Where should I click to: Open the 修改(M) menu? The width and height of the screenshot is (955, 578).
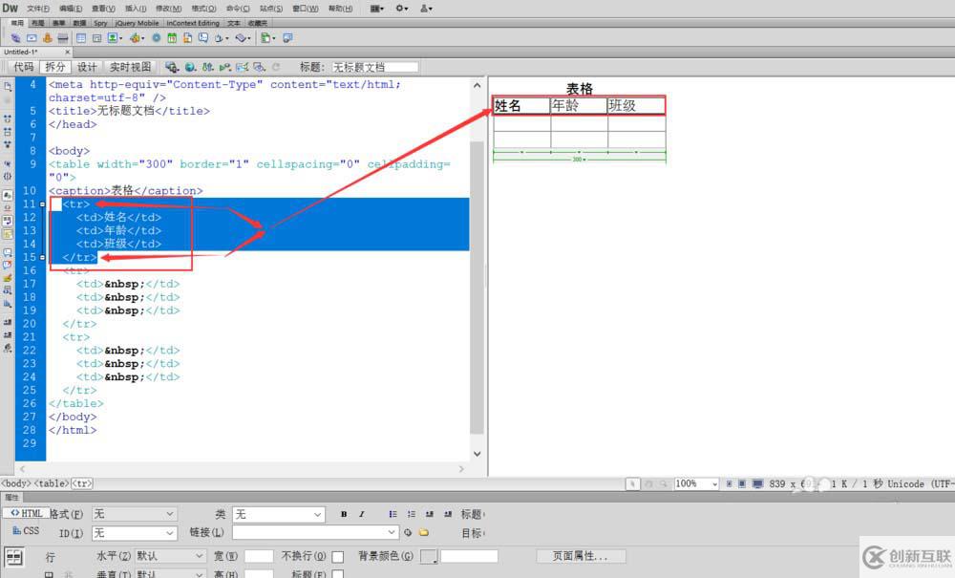tap(169, 9)
